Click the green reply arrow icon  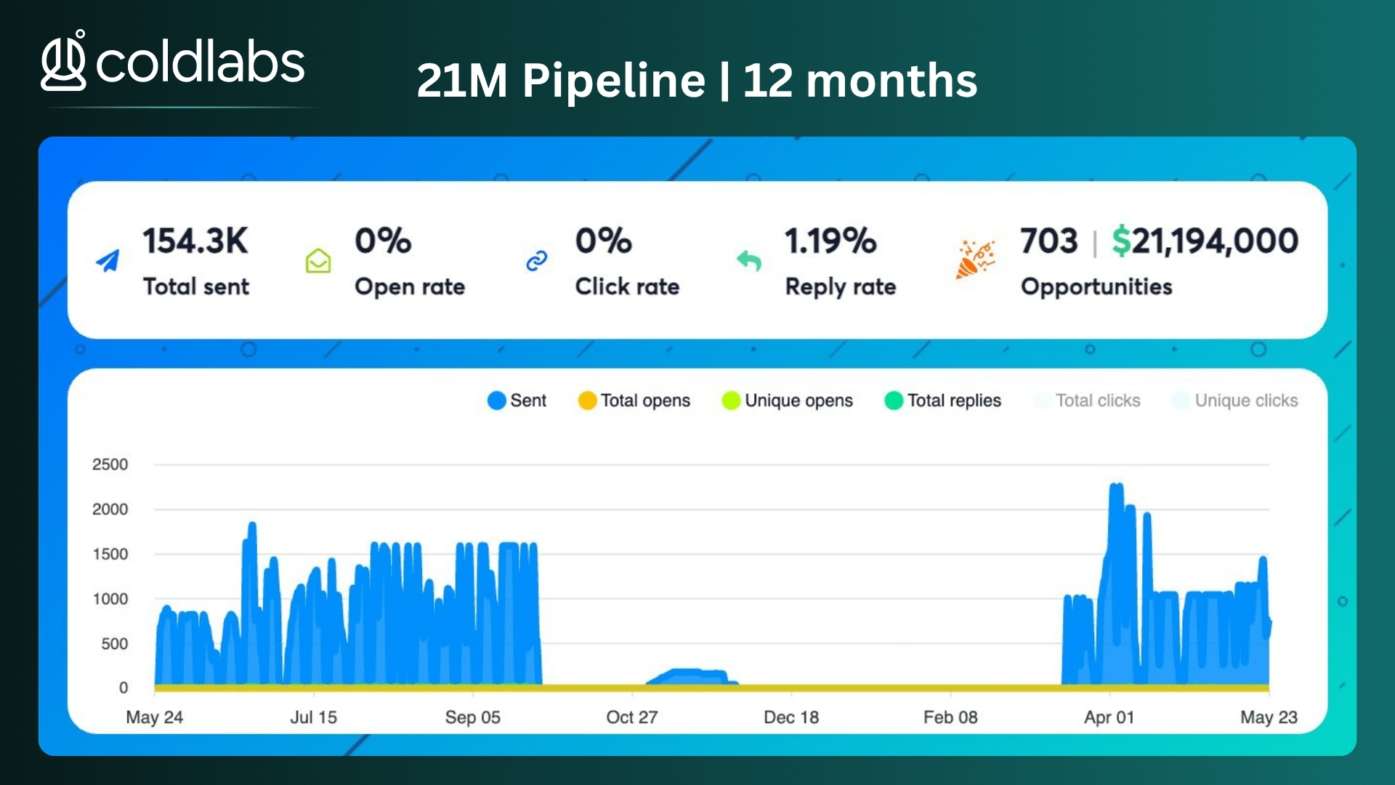[x=749, y=260]
